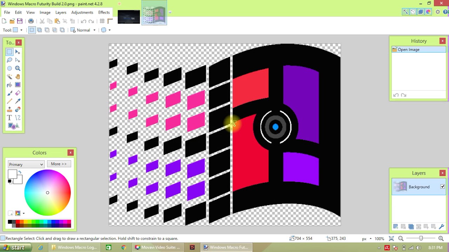Click the zoom-to-window icon in status bar
449x252 pixels.
coord(391,238)
